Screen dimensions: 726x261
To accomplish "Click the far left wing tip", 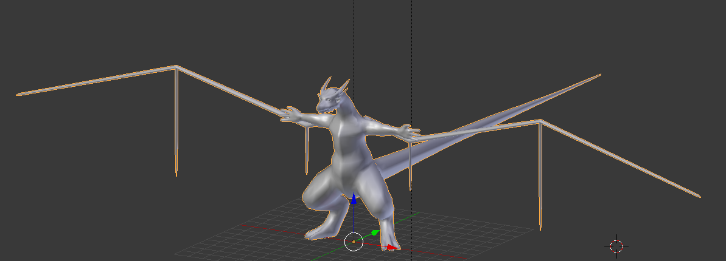I will (x=18, y=94).
